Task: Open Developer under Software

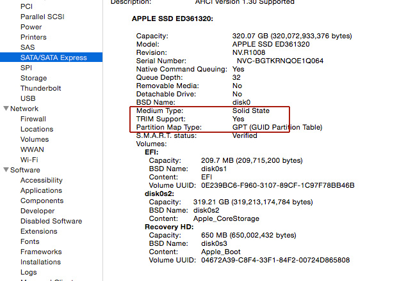Action: click(38, 211)
